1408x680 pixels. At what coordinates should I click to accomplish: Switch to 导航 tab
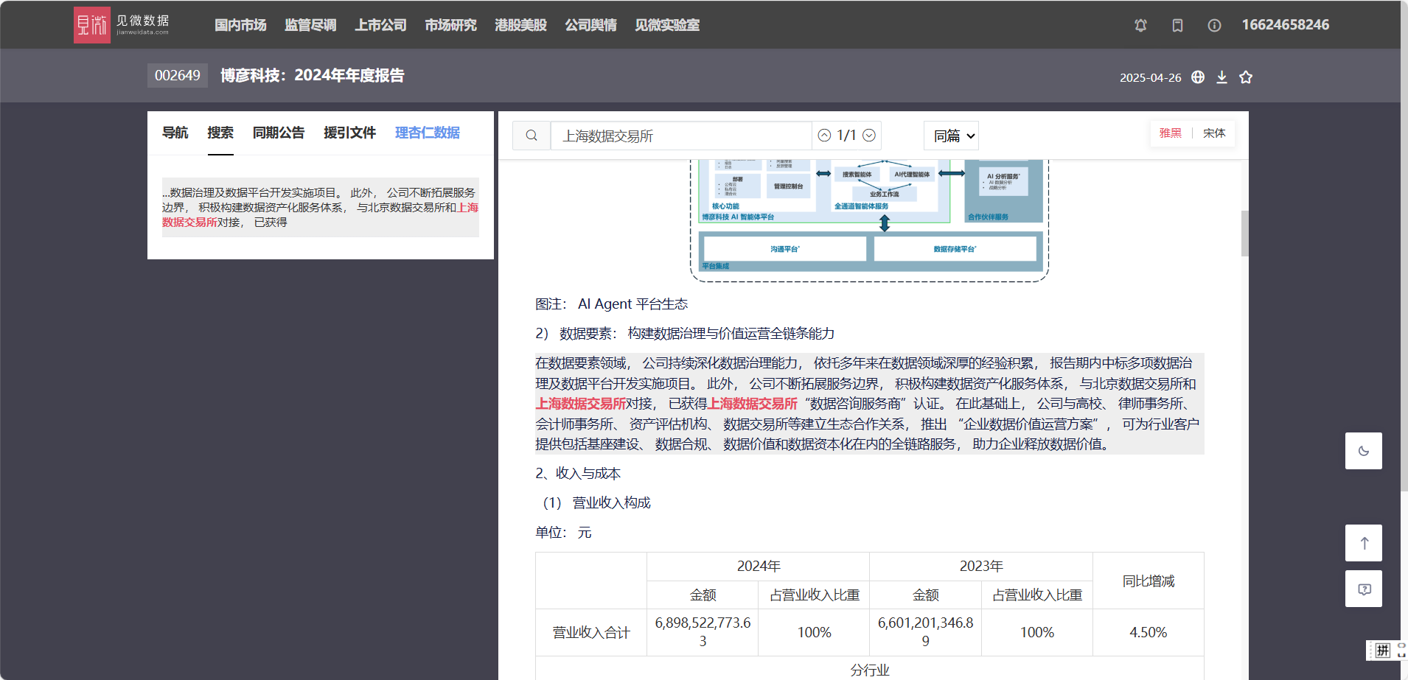coord(175,133)
